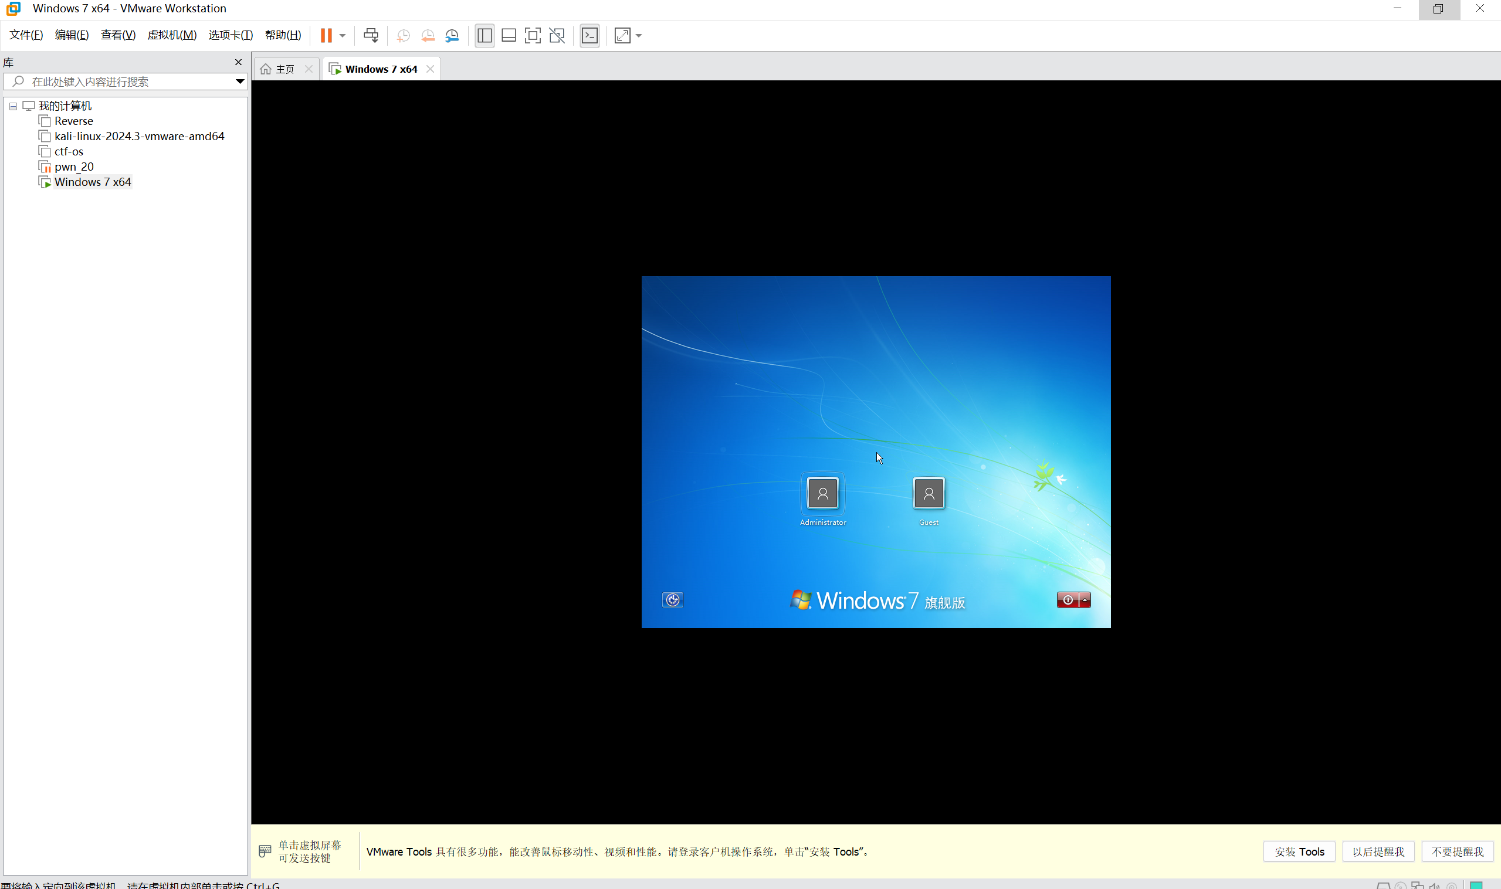Close the 库 library panel
The width and height of the screenshot is (1501, 889).
click(239, 62)
